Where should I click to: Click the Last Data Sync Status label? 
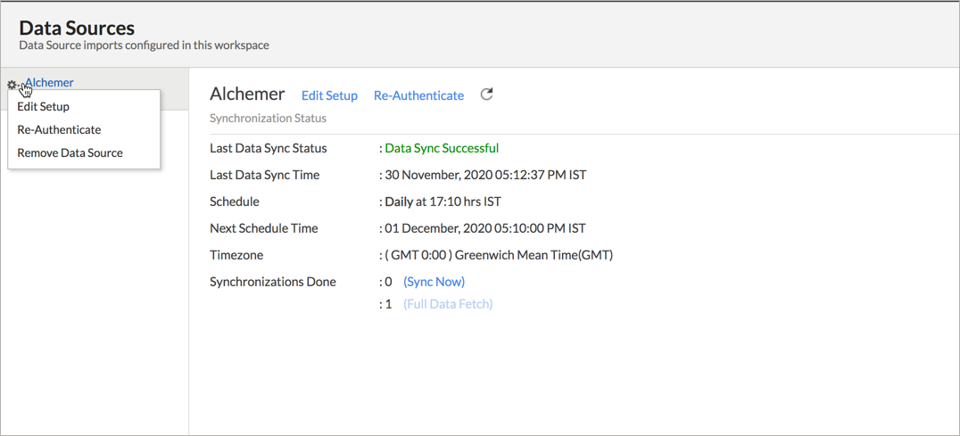(x=269, y=148)
